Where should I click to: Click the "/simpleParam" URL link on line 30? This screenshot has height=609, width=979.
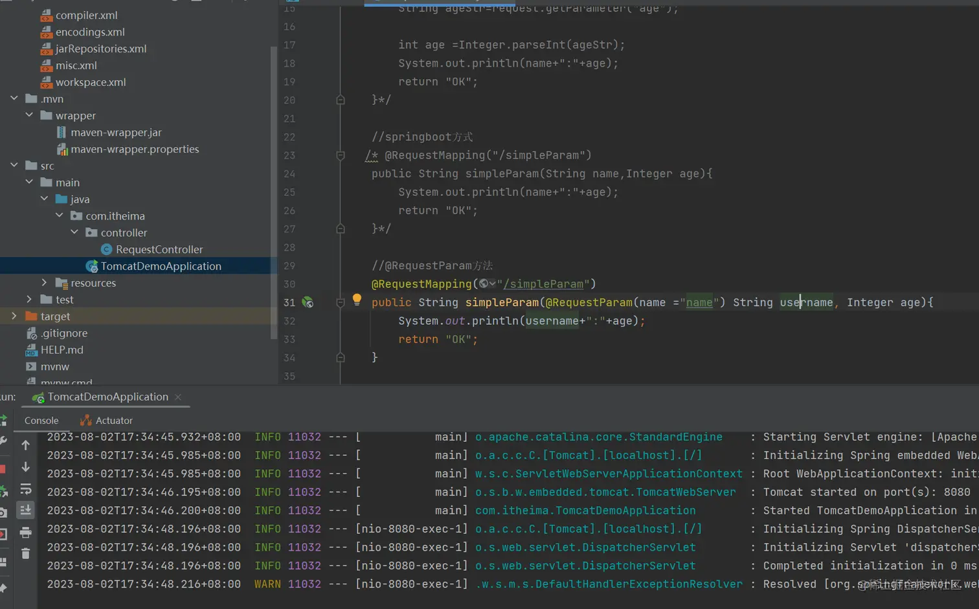[x=543, y=284]
